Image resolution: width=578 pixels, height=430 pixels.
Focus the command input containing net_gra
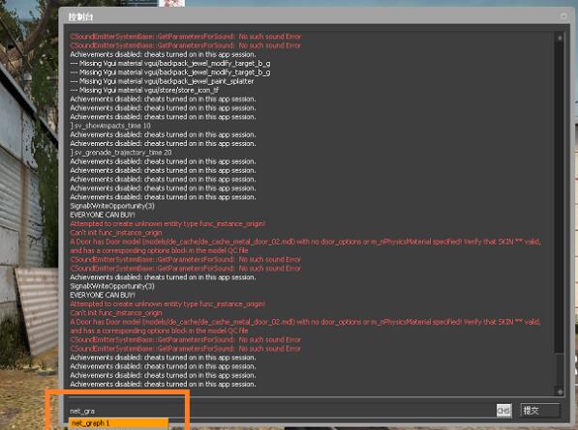[280, 411]
